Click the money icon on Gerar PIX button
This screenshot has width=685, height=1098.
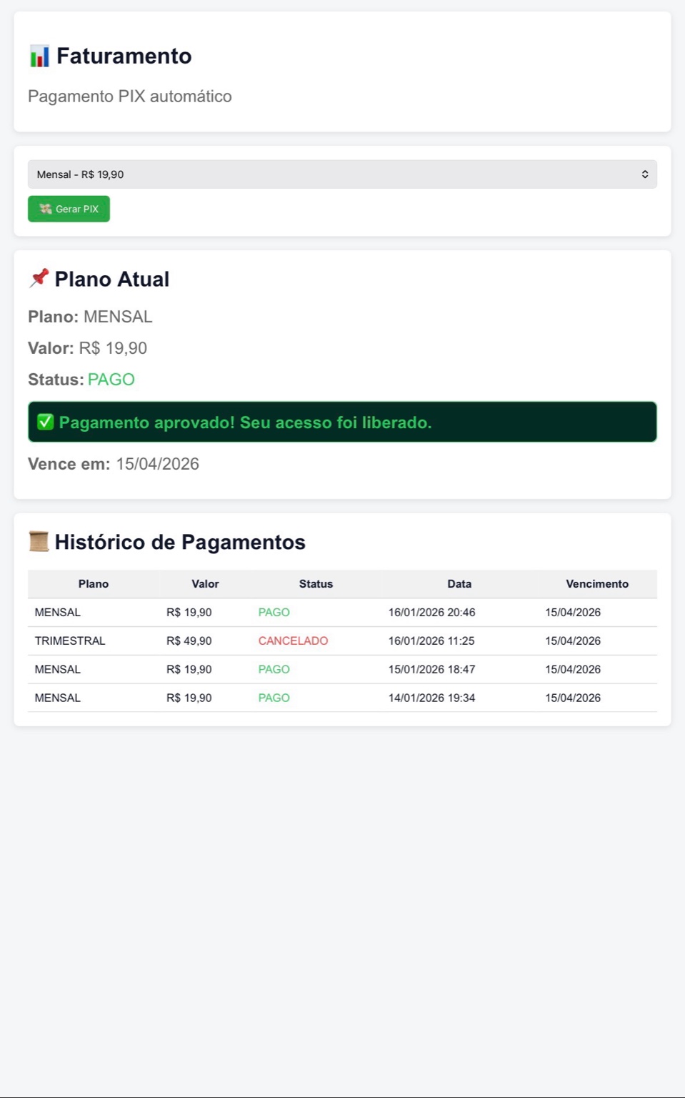pyautogui.click(x=46, y=209)
